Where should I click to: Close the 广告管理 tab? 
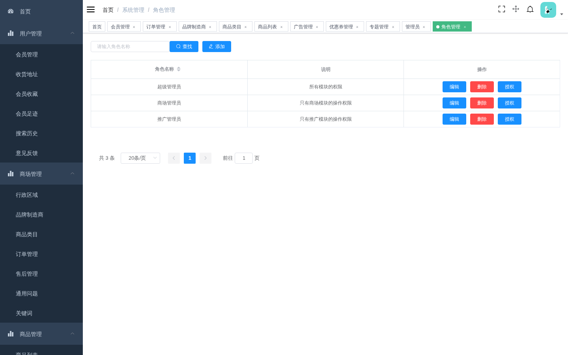tap(317, 27)
